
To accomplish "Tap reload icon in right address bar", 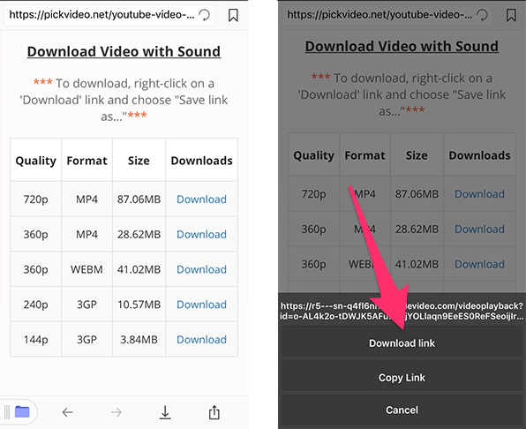I will (483, 15).
